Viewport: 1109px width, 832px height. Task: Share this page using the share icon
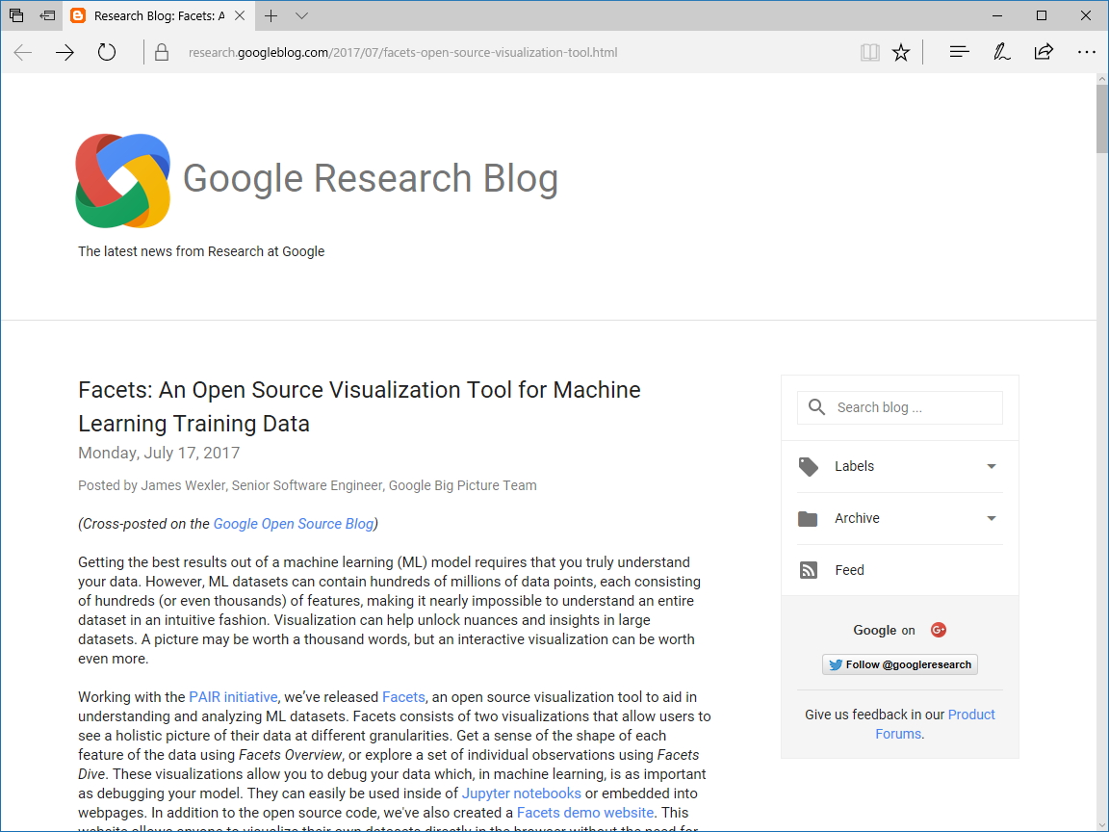point(1044,52)
